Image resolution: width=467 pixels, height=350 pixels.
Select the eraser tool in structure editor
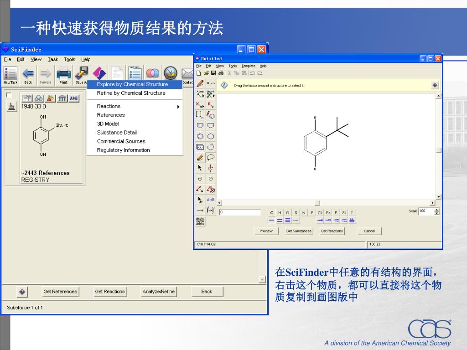(x=200, y=157)
